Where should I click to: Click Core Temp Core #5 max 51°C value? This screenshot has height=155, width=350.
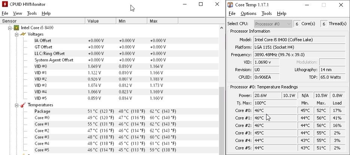coord(321,148)
